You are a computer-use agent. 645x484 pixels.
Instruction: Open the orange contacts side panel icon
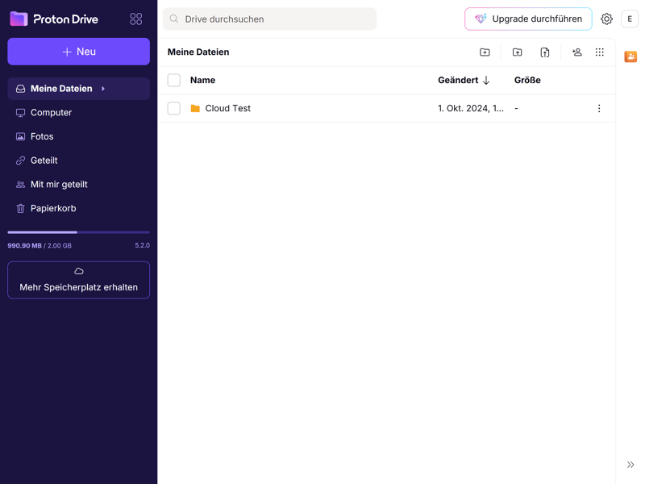tap(630, 56)
